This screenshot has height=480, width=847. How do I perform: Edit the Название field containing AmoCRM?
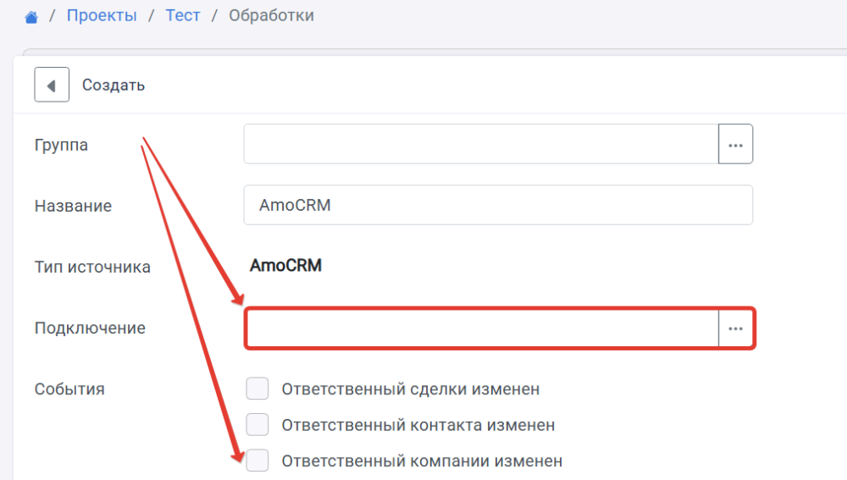pos(498,205)
